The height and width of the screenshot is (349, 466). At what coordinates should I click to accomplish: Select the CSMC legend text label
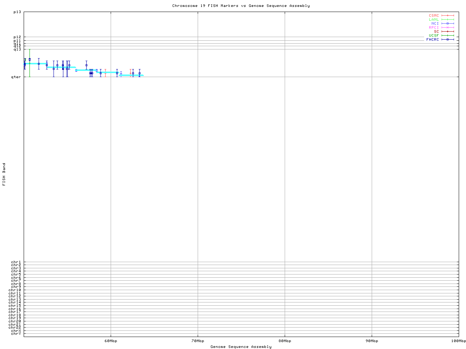click(x=434, y=16)
